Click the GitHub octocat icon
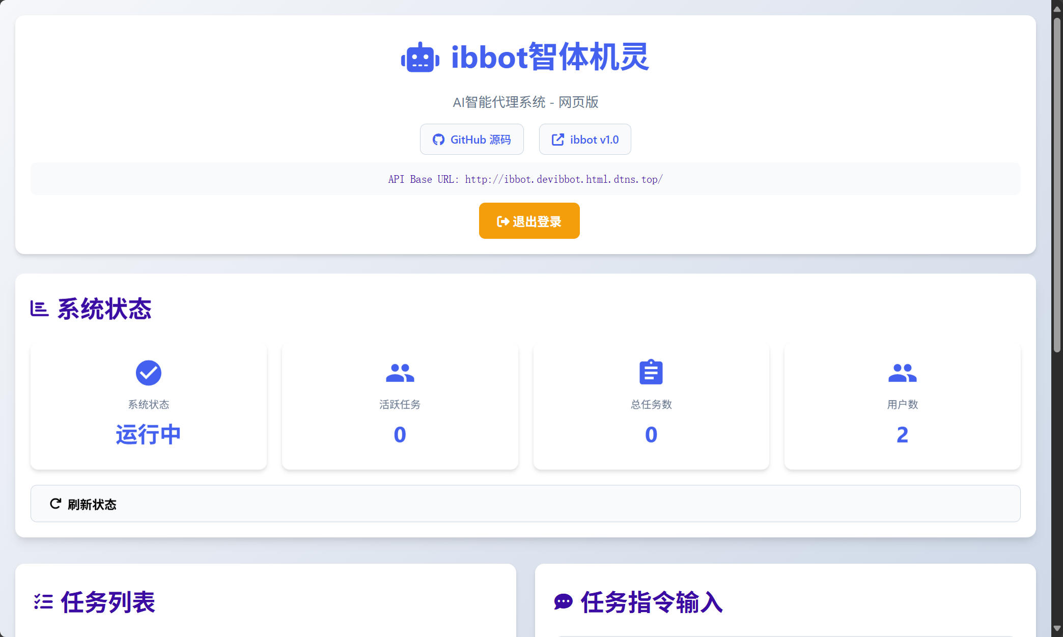This screenshot has height=637, width=1063. (x=438, y=140)
